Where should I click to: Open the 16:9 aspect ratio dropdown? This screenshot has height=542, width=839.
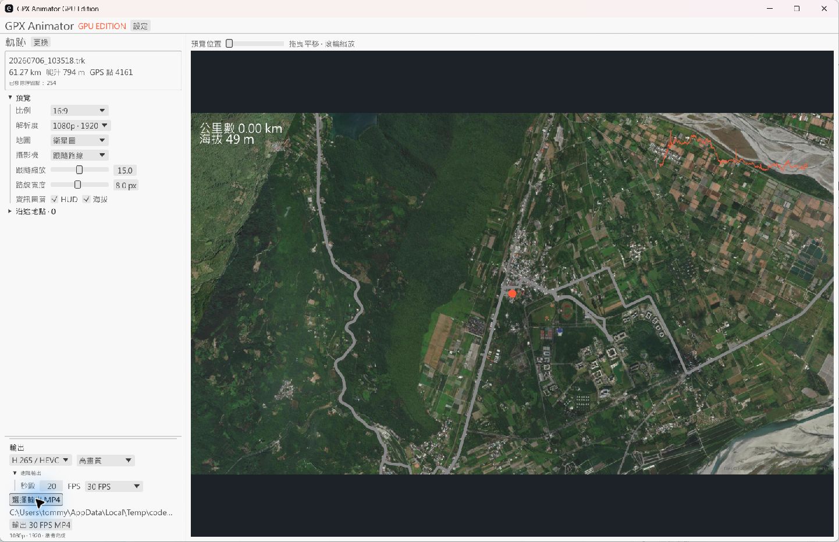(x=79, y=111)
